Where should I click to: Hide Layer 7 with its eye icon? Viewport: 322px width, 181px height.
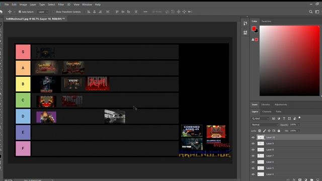point(253,156)
